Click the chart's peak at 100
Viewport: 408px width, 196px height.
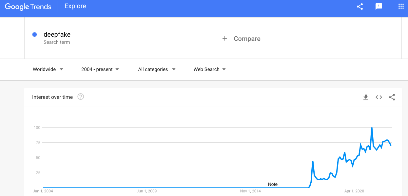point(372,128)
